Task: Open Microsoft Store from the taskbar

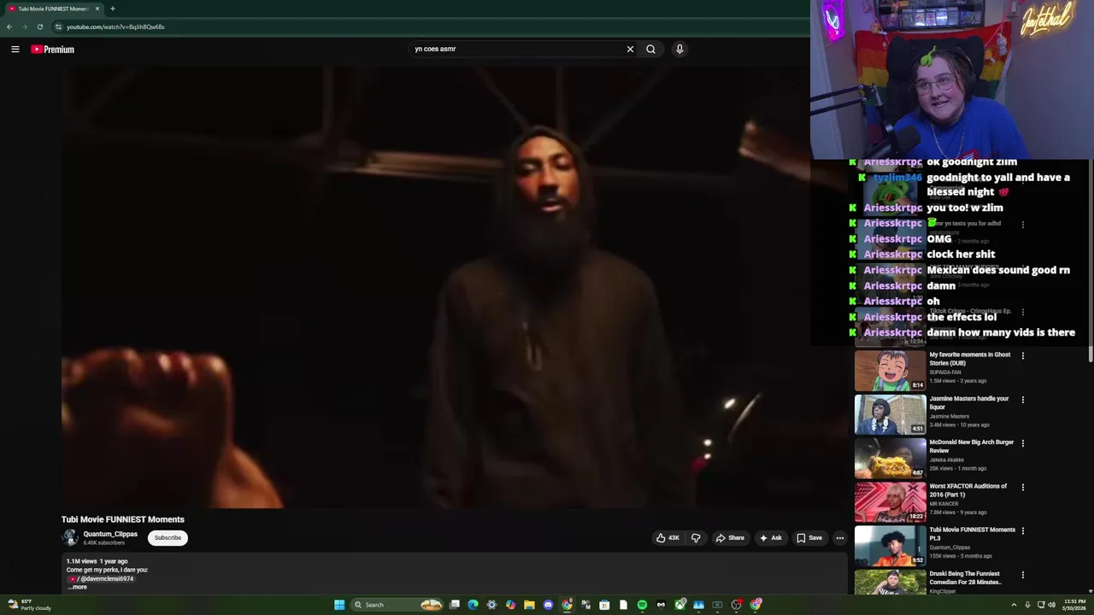Action: [604, 605]
